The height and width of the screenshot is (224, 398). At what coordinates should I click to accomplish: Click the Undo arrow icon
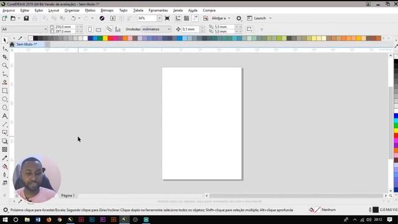73,18
